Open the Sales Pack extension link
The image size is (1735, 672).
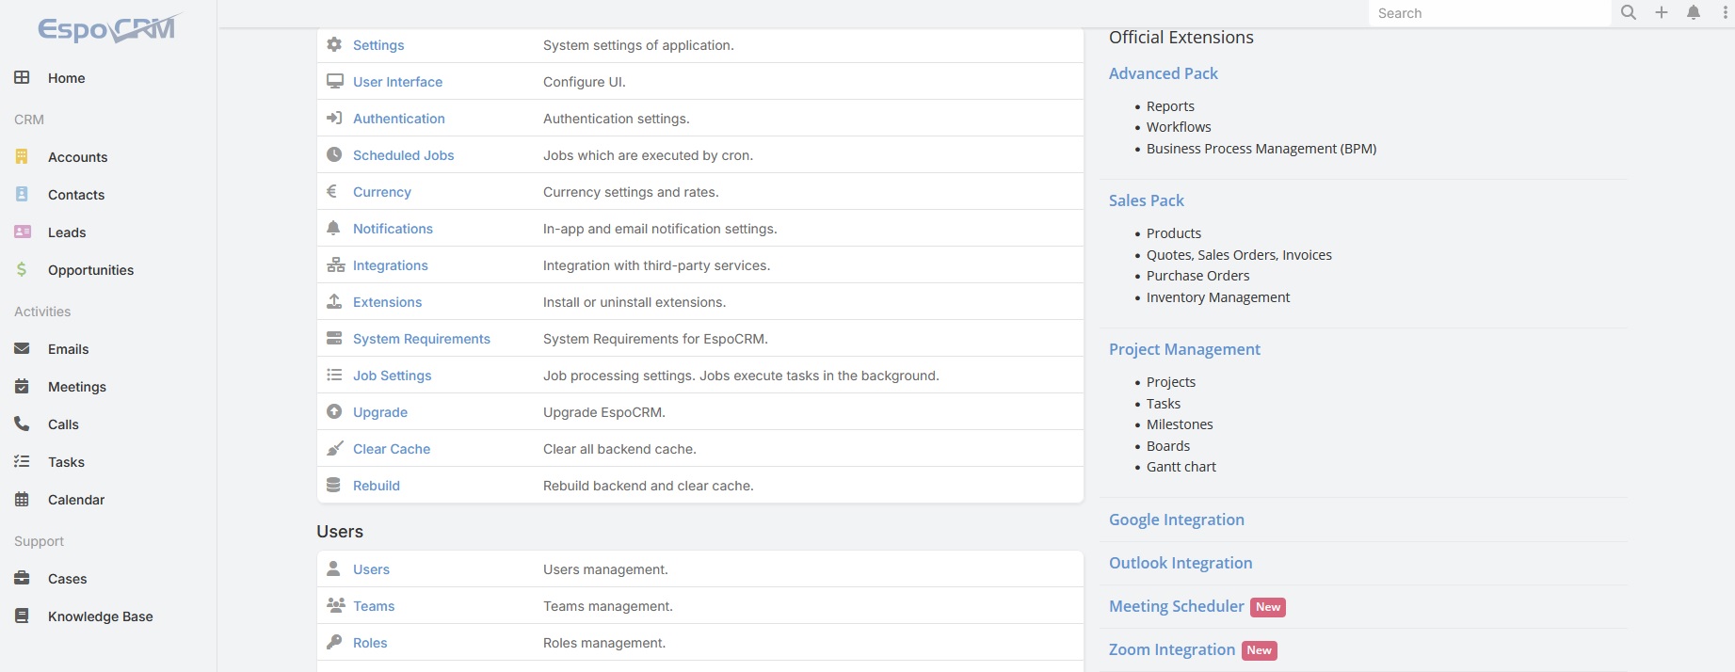pyautogui.click(x=1147, y=200)
